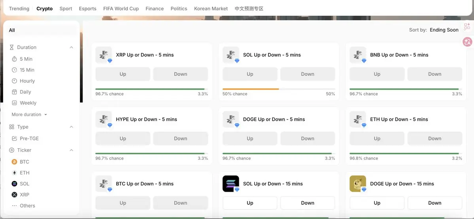Click Down on BNB 5 mins card
Viewport: 474px width, 219px height.
[435, 74]
